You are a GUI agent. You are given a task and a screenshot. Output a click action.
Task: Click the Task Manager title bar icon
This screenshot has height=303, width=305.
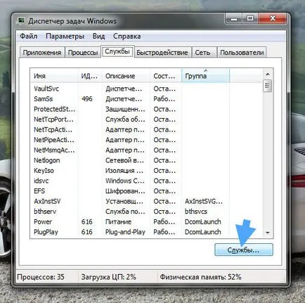click(21, 20)
